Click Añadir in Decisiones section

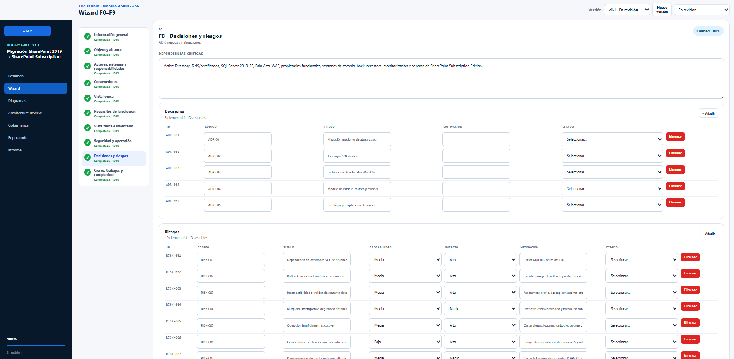[708, 113]
